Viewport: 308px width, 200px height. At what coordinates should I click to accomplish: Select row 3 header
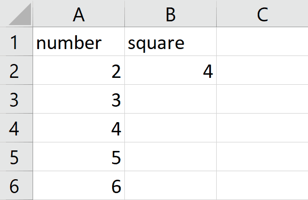click(x=17, y=99)
